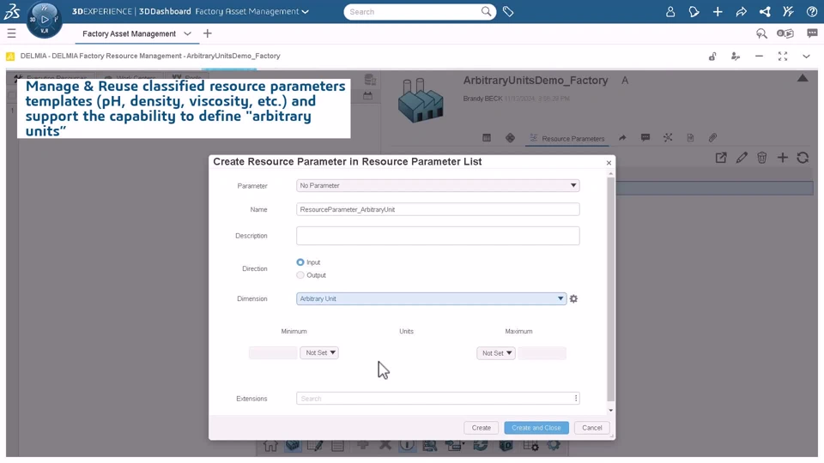Click the scrollbar down arrow in dialog
Viewport: 824px width, 463px height.
pos(610,410)
